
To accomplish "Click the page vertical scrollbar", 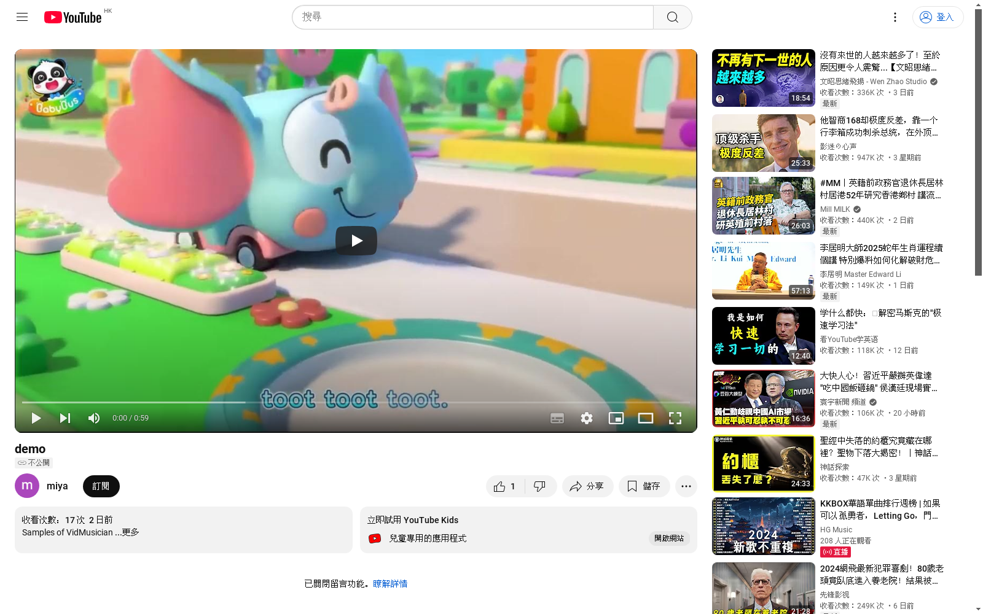I will coord(978,142).
